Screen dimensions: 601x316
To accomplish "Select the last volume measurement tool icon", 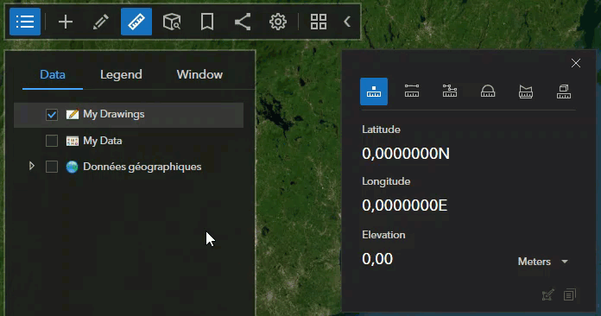I will [563, 92].
